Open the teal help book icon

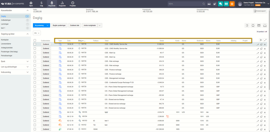226,4
